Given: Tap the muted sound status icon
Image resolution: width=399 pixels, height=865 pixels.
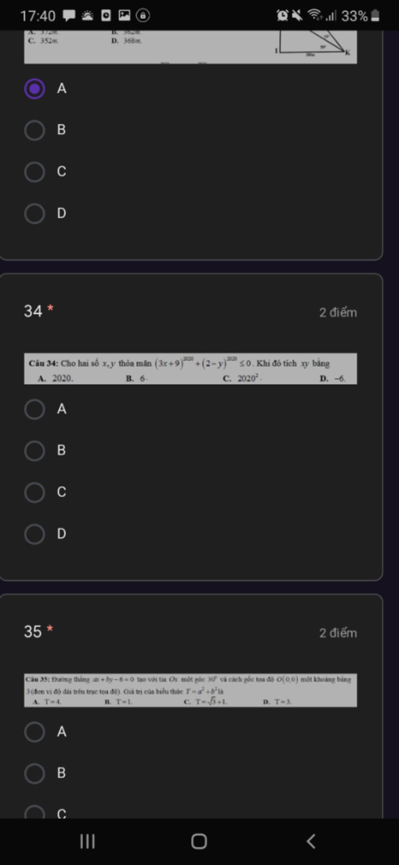Looking at the screenshot, I should (x=297, y=16).
